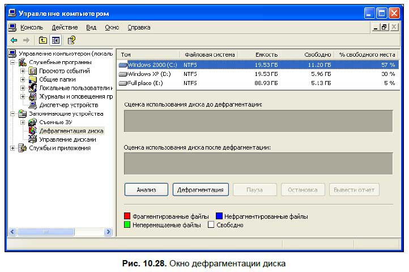Image resolution: width=409 pixels, height=272 pixels.
Task: Open the Окно menu
Action: click(x=112, y=27)
